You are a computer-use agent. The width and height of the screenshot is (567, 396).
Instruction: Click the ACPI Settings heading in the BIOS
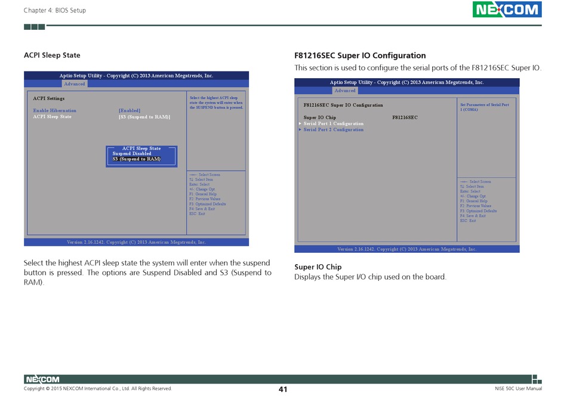[x=49, y=98]
